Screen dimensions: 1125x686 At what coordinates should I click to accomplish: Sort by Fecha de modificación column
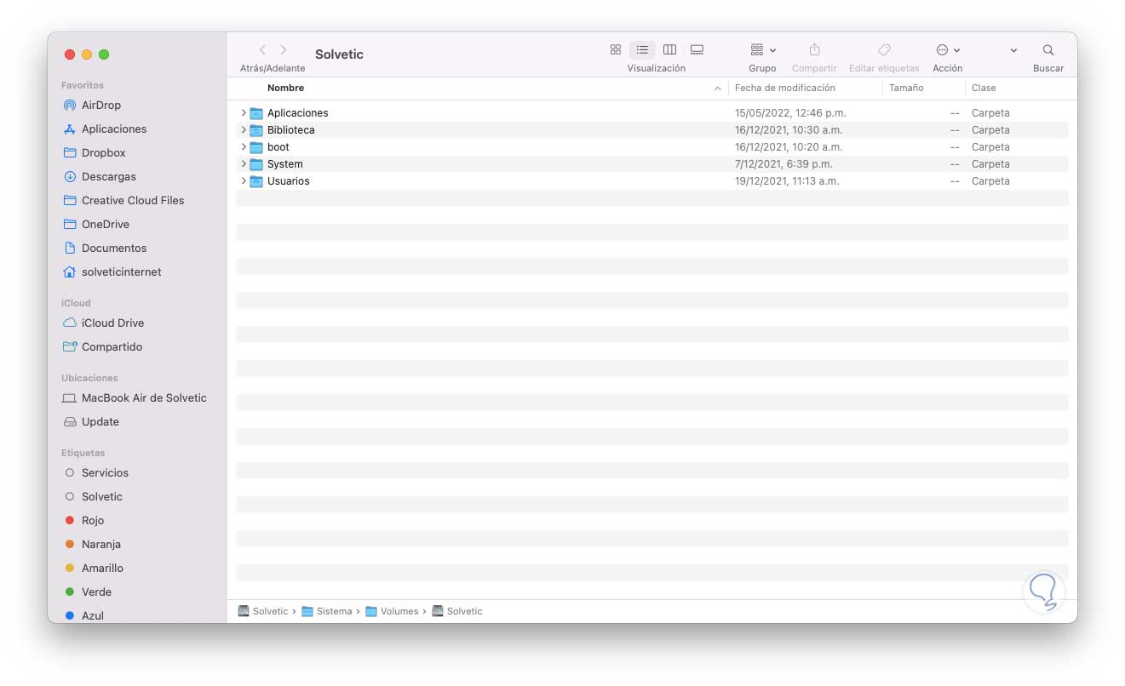tap(785, 88)
